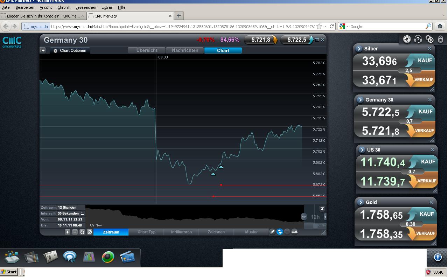Image resolution: width=448 pixels, height=280 pixels.
Task: Click the left handle of the 12h range slider
Action: [x=304, y=217]
